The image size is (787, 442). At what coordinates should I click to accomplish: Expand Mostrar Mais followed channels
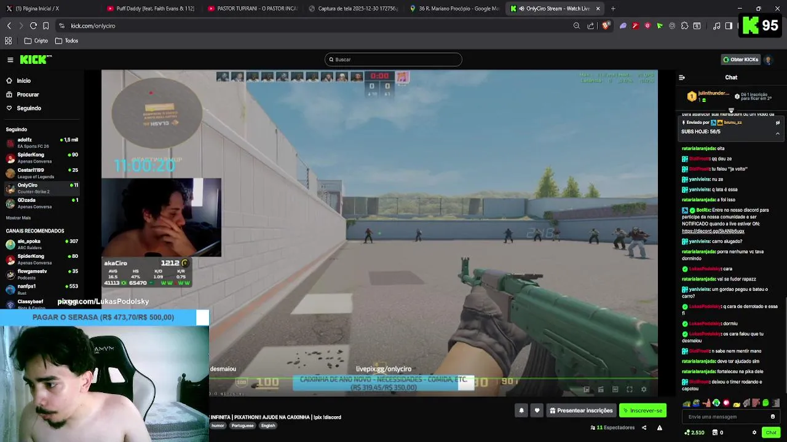(x=18, y=218)
